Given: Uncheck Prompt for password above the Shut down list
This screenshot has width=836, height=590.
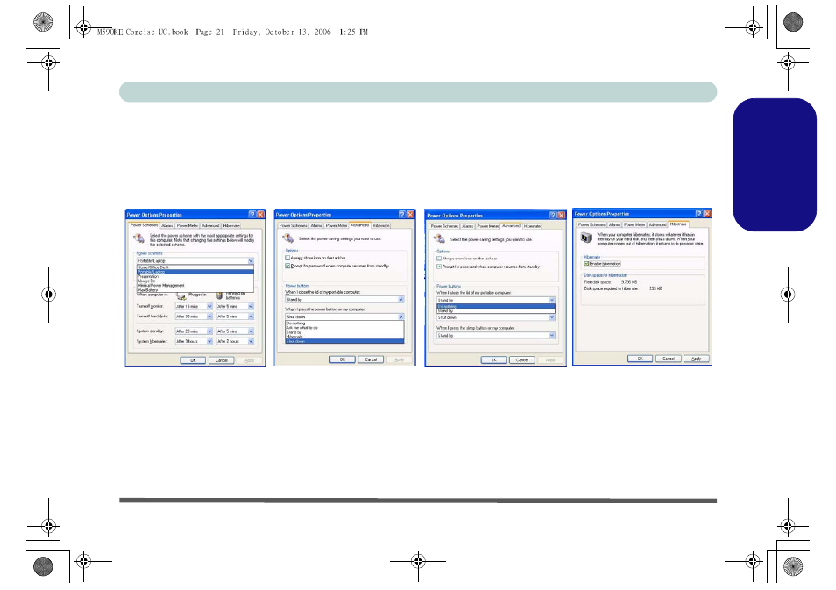Looking at the screenshot, I should (x=289, y=266).
